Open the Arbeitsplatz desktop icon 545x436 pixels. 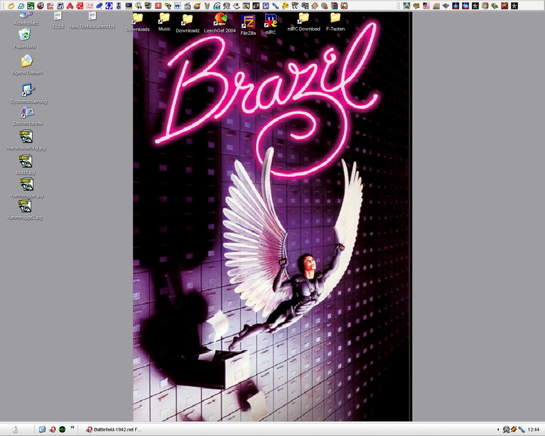(26, 18)
